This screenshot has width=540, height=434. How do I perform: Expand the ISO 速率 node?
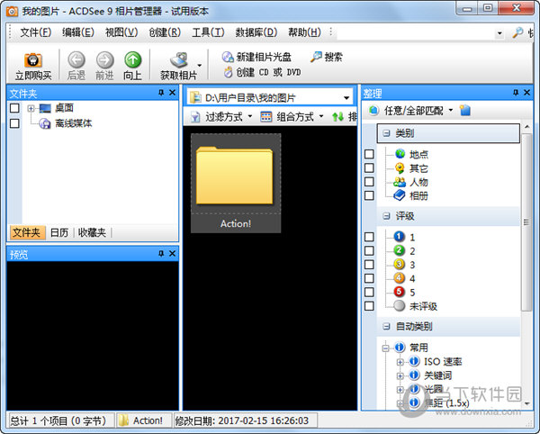[x=400, y=362]
